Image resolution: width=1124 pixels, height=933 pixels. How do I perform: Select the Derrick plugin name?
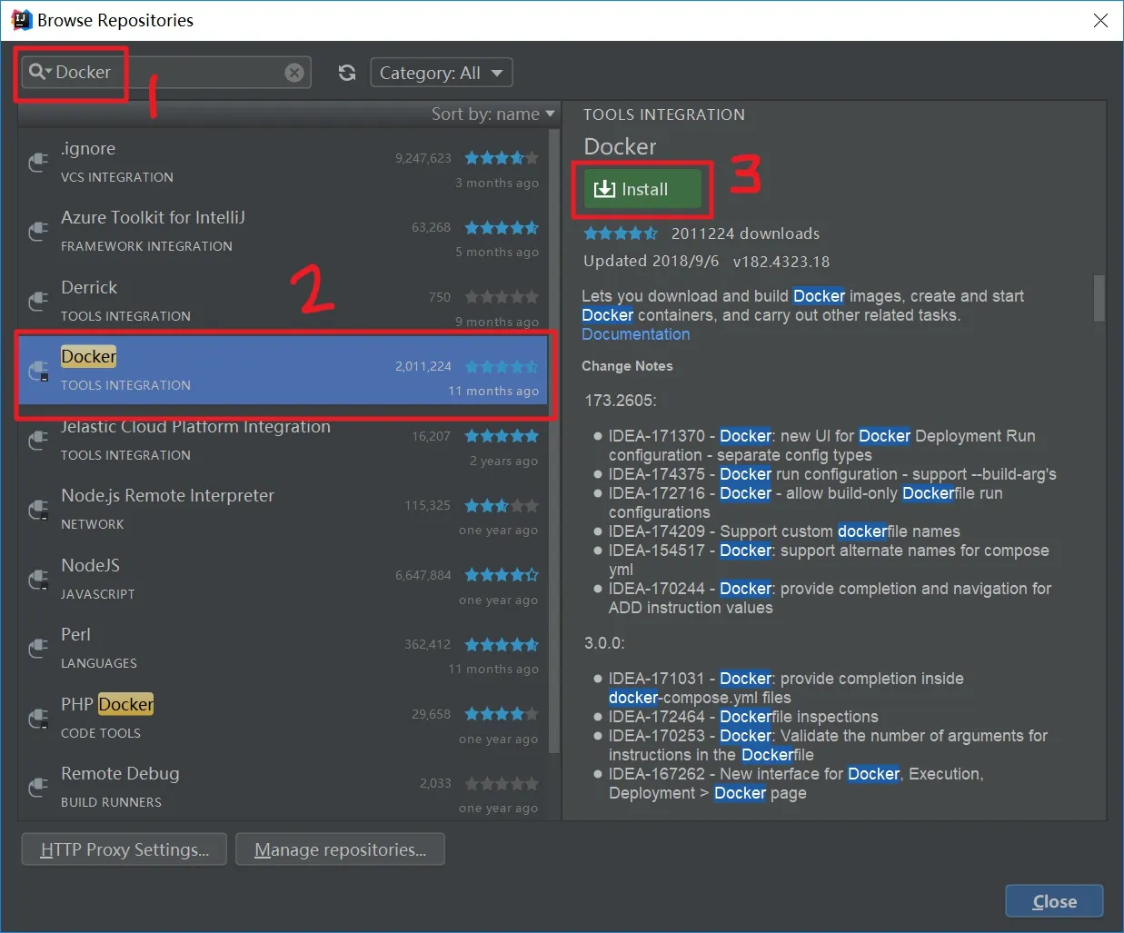click(x=89, y=287)
